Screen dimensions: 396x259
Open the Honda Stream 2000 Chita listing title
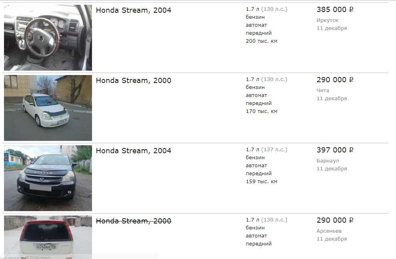tap(133, 81)
